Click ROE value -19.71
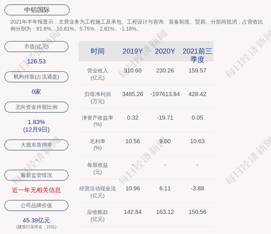 [165, 118]
